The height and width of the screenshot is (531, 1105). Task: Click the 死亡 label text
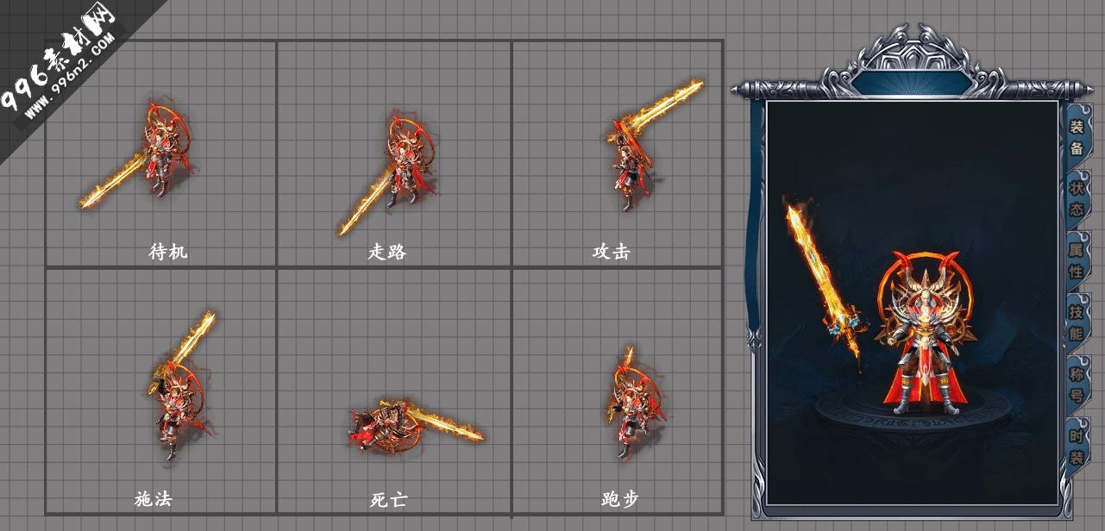click(x=388, y=499)
